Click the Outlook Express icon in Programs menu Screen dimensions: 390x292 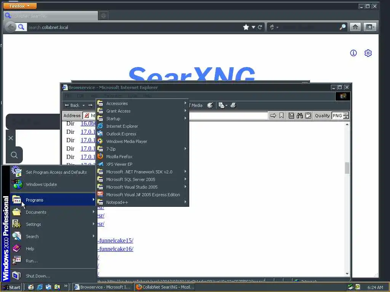click(x=100, y=133)
